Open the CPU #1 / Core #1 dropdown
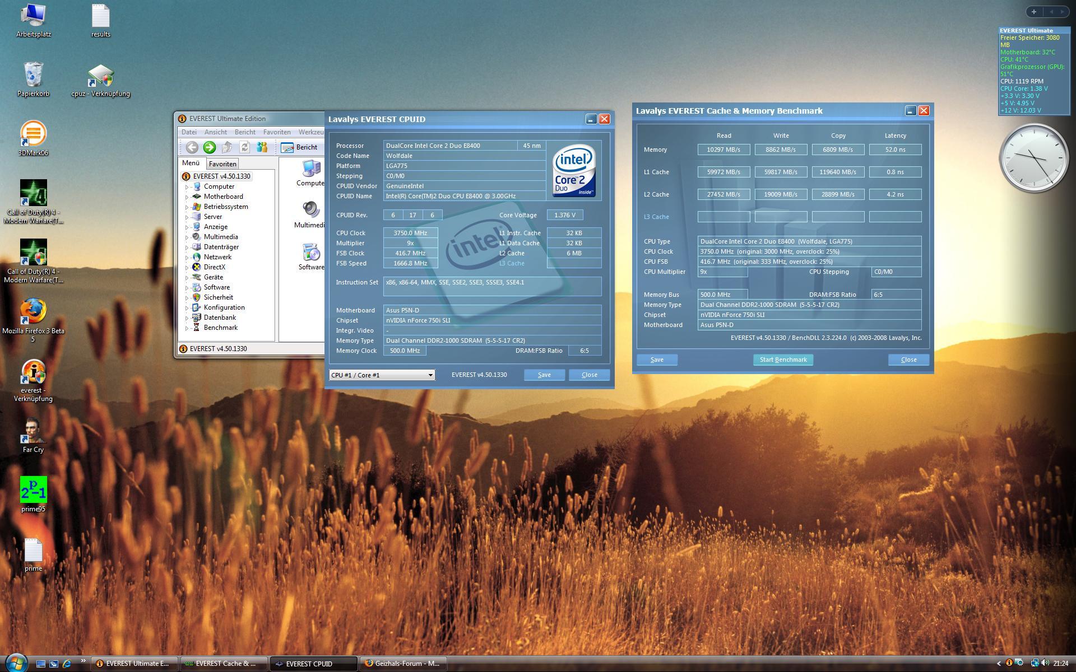The width and height of the screenshot is (1076, 672). 382,375
